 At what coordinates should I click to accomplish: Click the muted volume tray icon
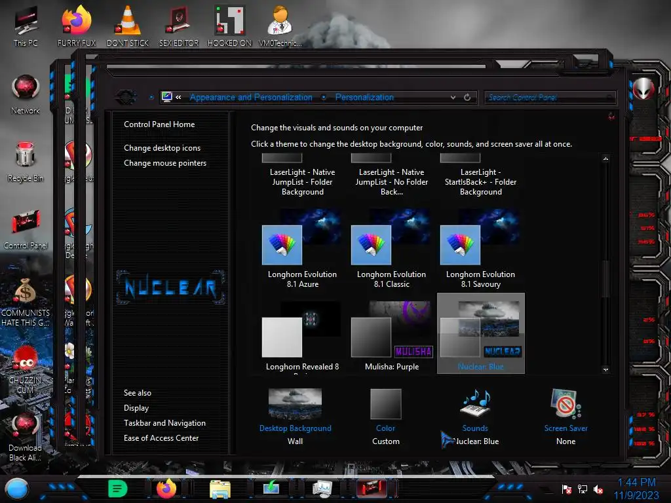click(598, 489)
